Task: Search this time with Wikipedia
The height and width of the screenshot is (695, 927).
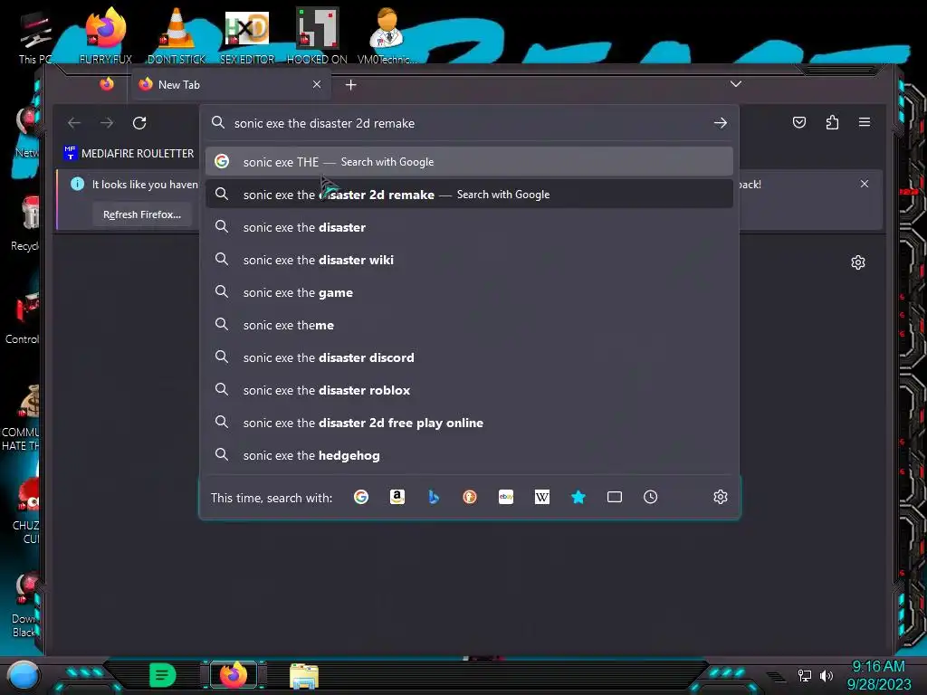Action: [x=542, y=497]
